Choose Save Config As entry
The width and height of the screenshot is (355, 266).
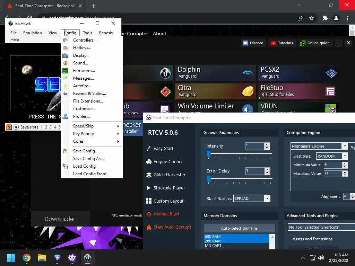click(x=92, y=159)
